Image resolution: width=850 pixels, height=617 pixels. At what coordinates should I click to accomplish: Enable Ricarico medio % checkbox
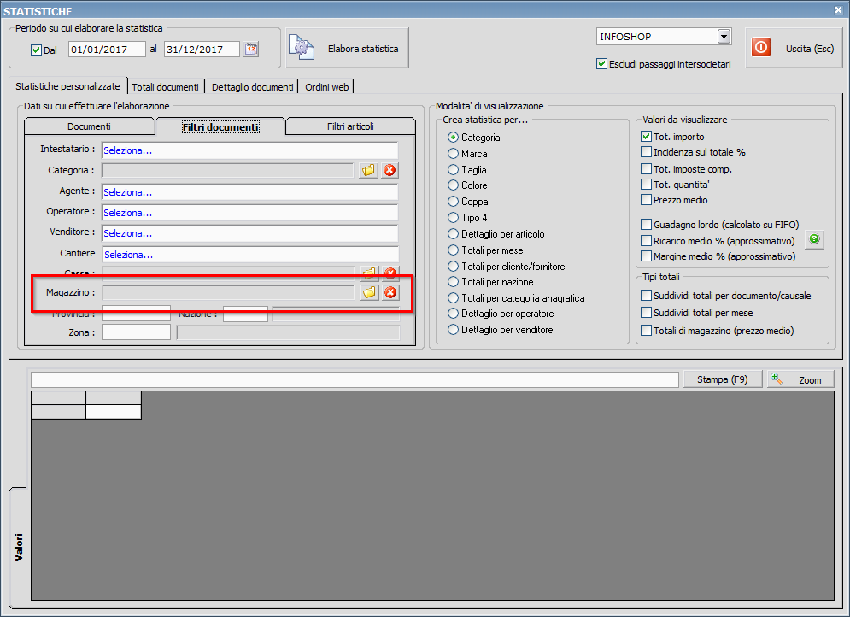[x=646, y=240]
